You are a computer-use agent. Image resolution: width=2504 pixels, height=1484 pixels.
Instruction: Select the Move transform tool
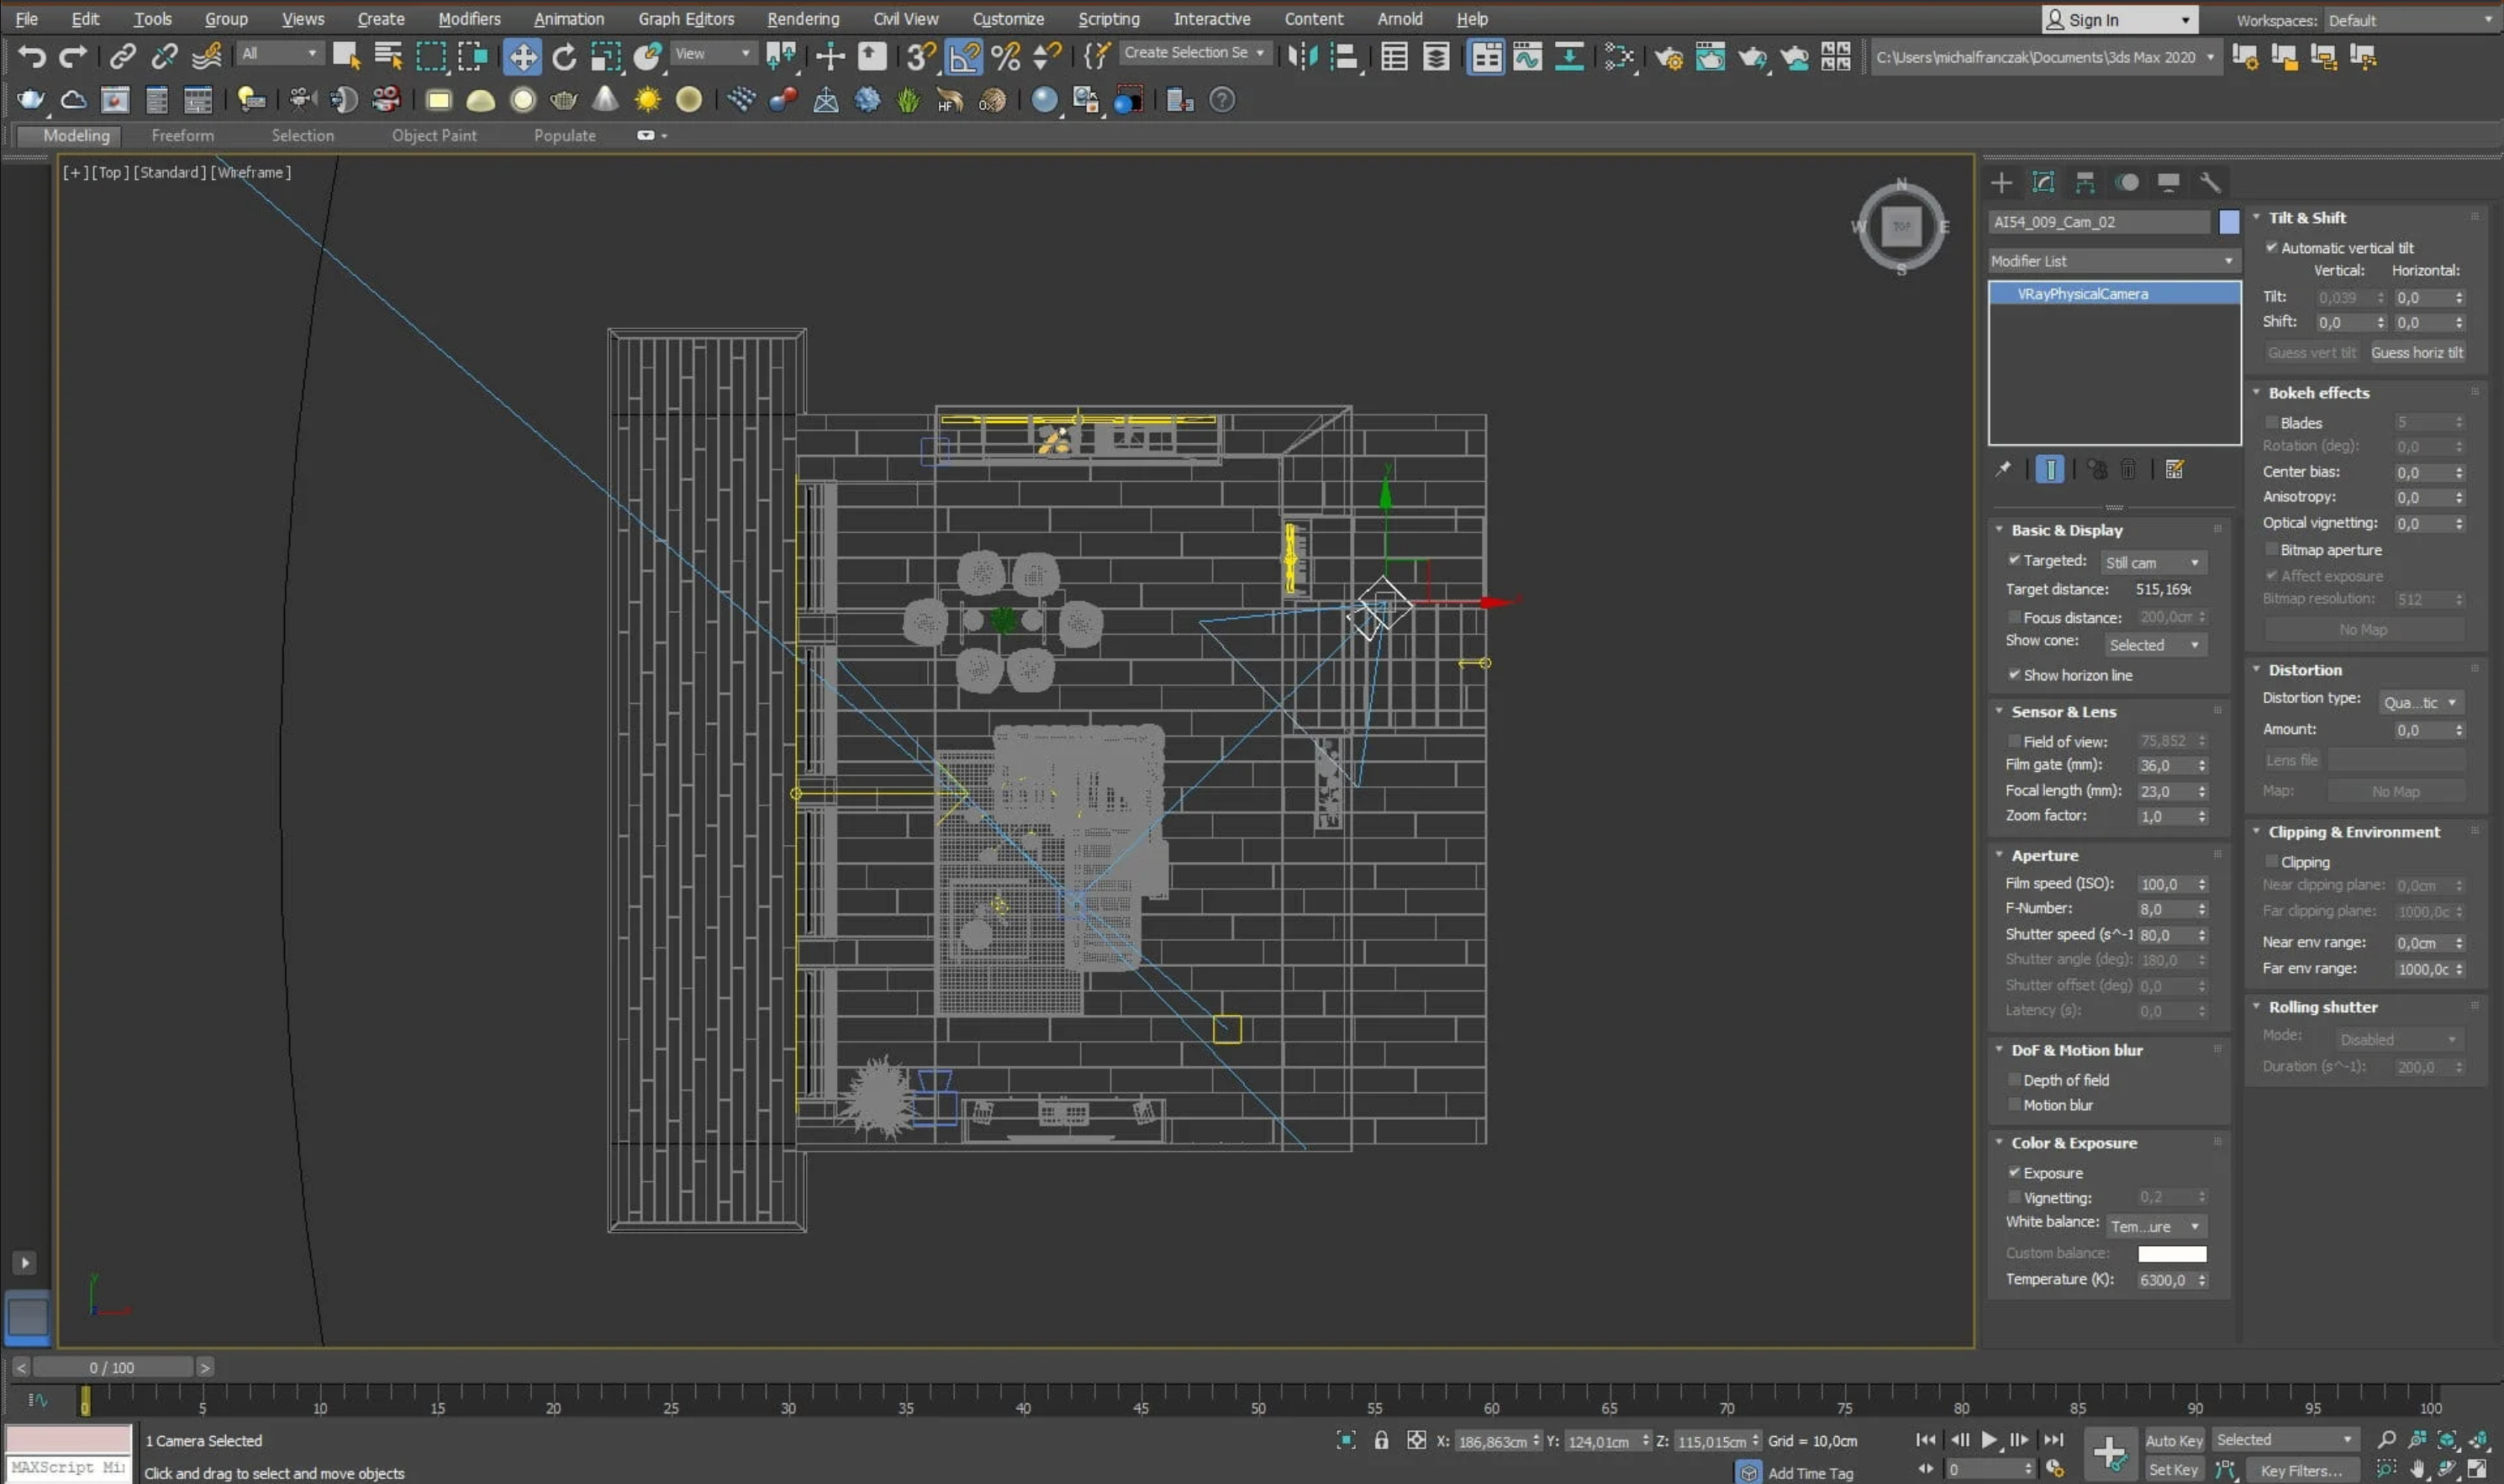point(522,57)
